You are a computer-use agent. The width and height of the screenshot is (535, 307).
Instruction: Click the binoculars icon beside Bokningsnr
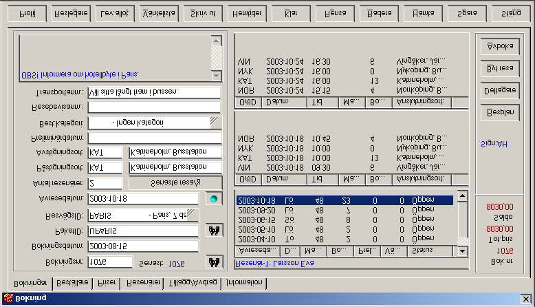coord(215,262)
